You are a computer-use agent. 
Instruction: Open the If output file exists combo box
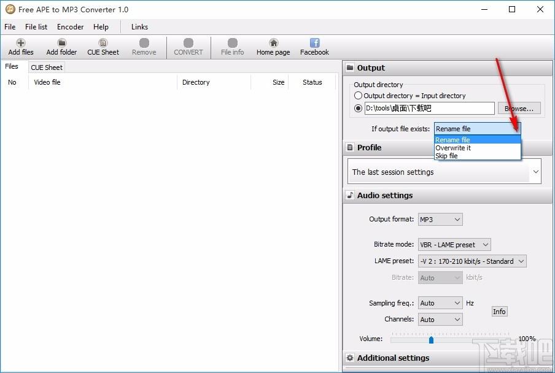pos(478,129)
